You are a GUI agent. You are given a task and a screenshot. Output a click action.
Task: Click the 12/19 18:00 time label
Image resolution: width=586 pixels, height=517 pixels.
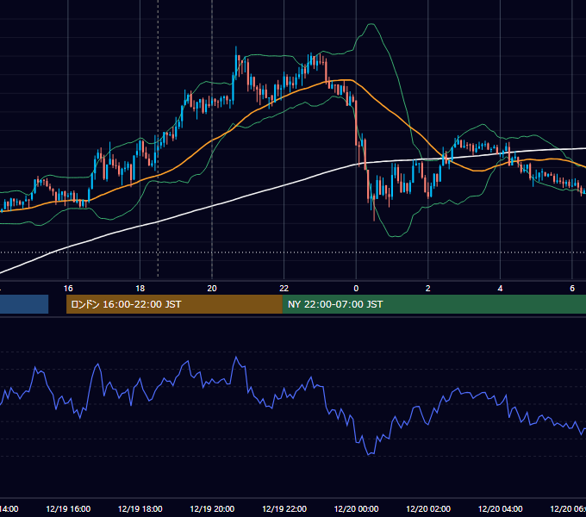(140, 508)
